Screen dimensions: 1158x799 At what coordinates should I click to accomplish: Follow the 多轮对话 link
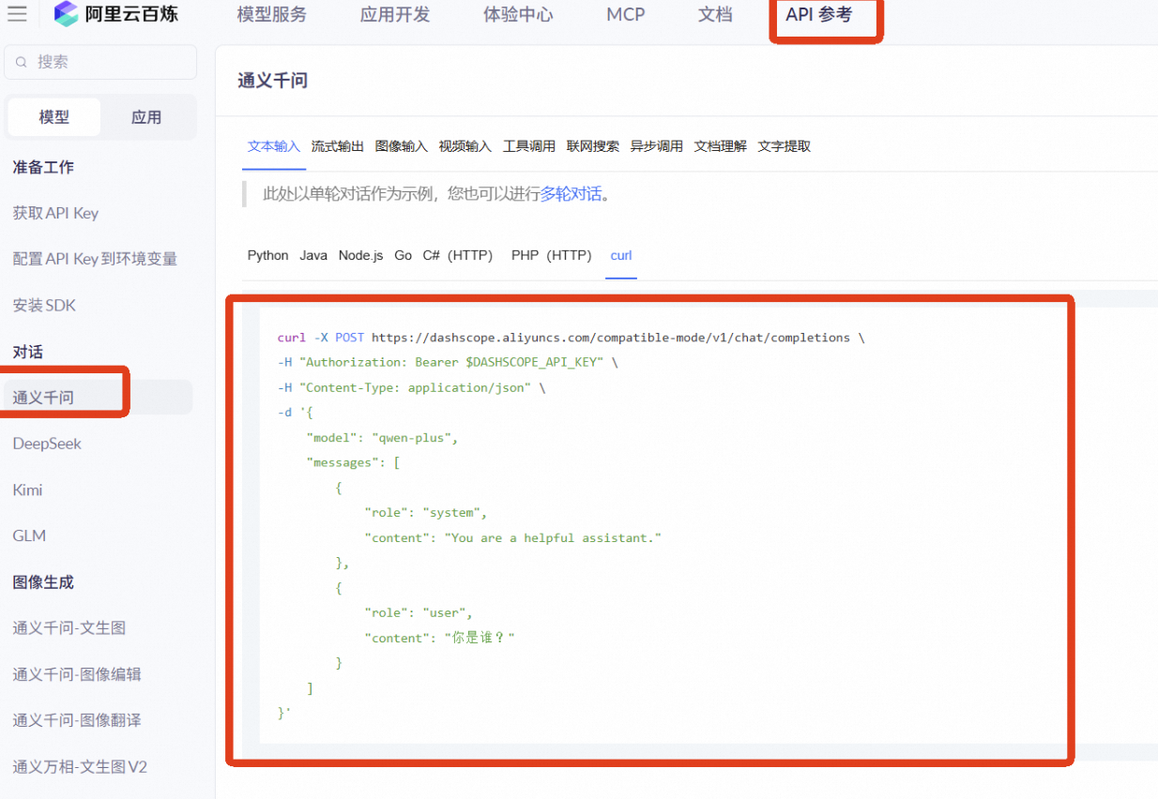tap(571, 194)
